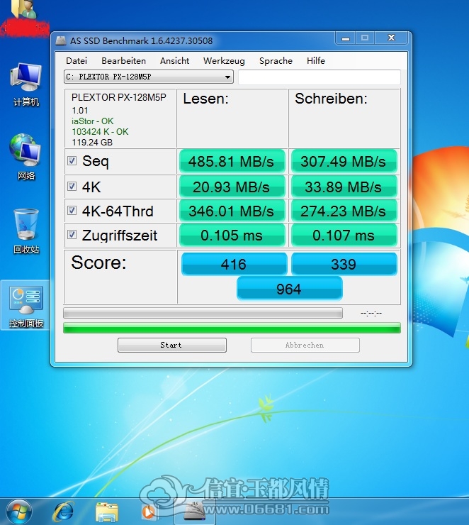The height and width of the screenshot is (525, 469).
Task: Close the AS SSD Benchmark window
Action: coord(391,38)
